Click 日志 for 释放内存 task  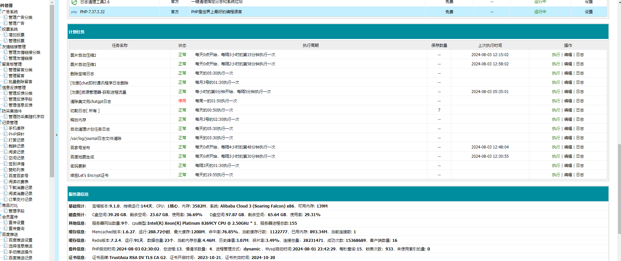point(580,119)
